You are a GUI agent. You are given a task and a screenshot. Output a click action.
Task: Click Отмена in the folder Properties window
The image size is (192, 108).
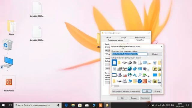(133, 98)
